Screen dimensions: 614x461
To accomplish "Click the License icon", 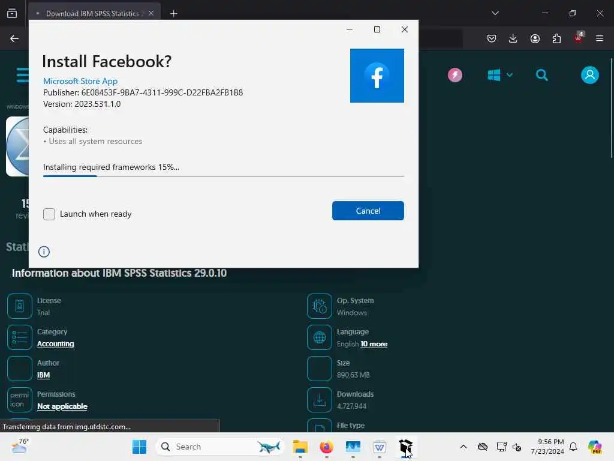I will tap(20, 306).
